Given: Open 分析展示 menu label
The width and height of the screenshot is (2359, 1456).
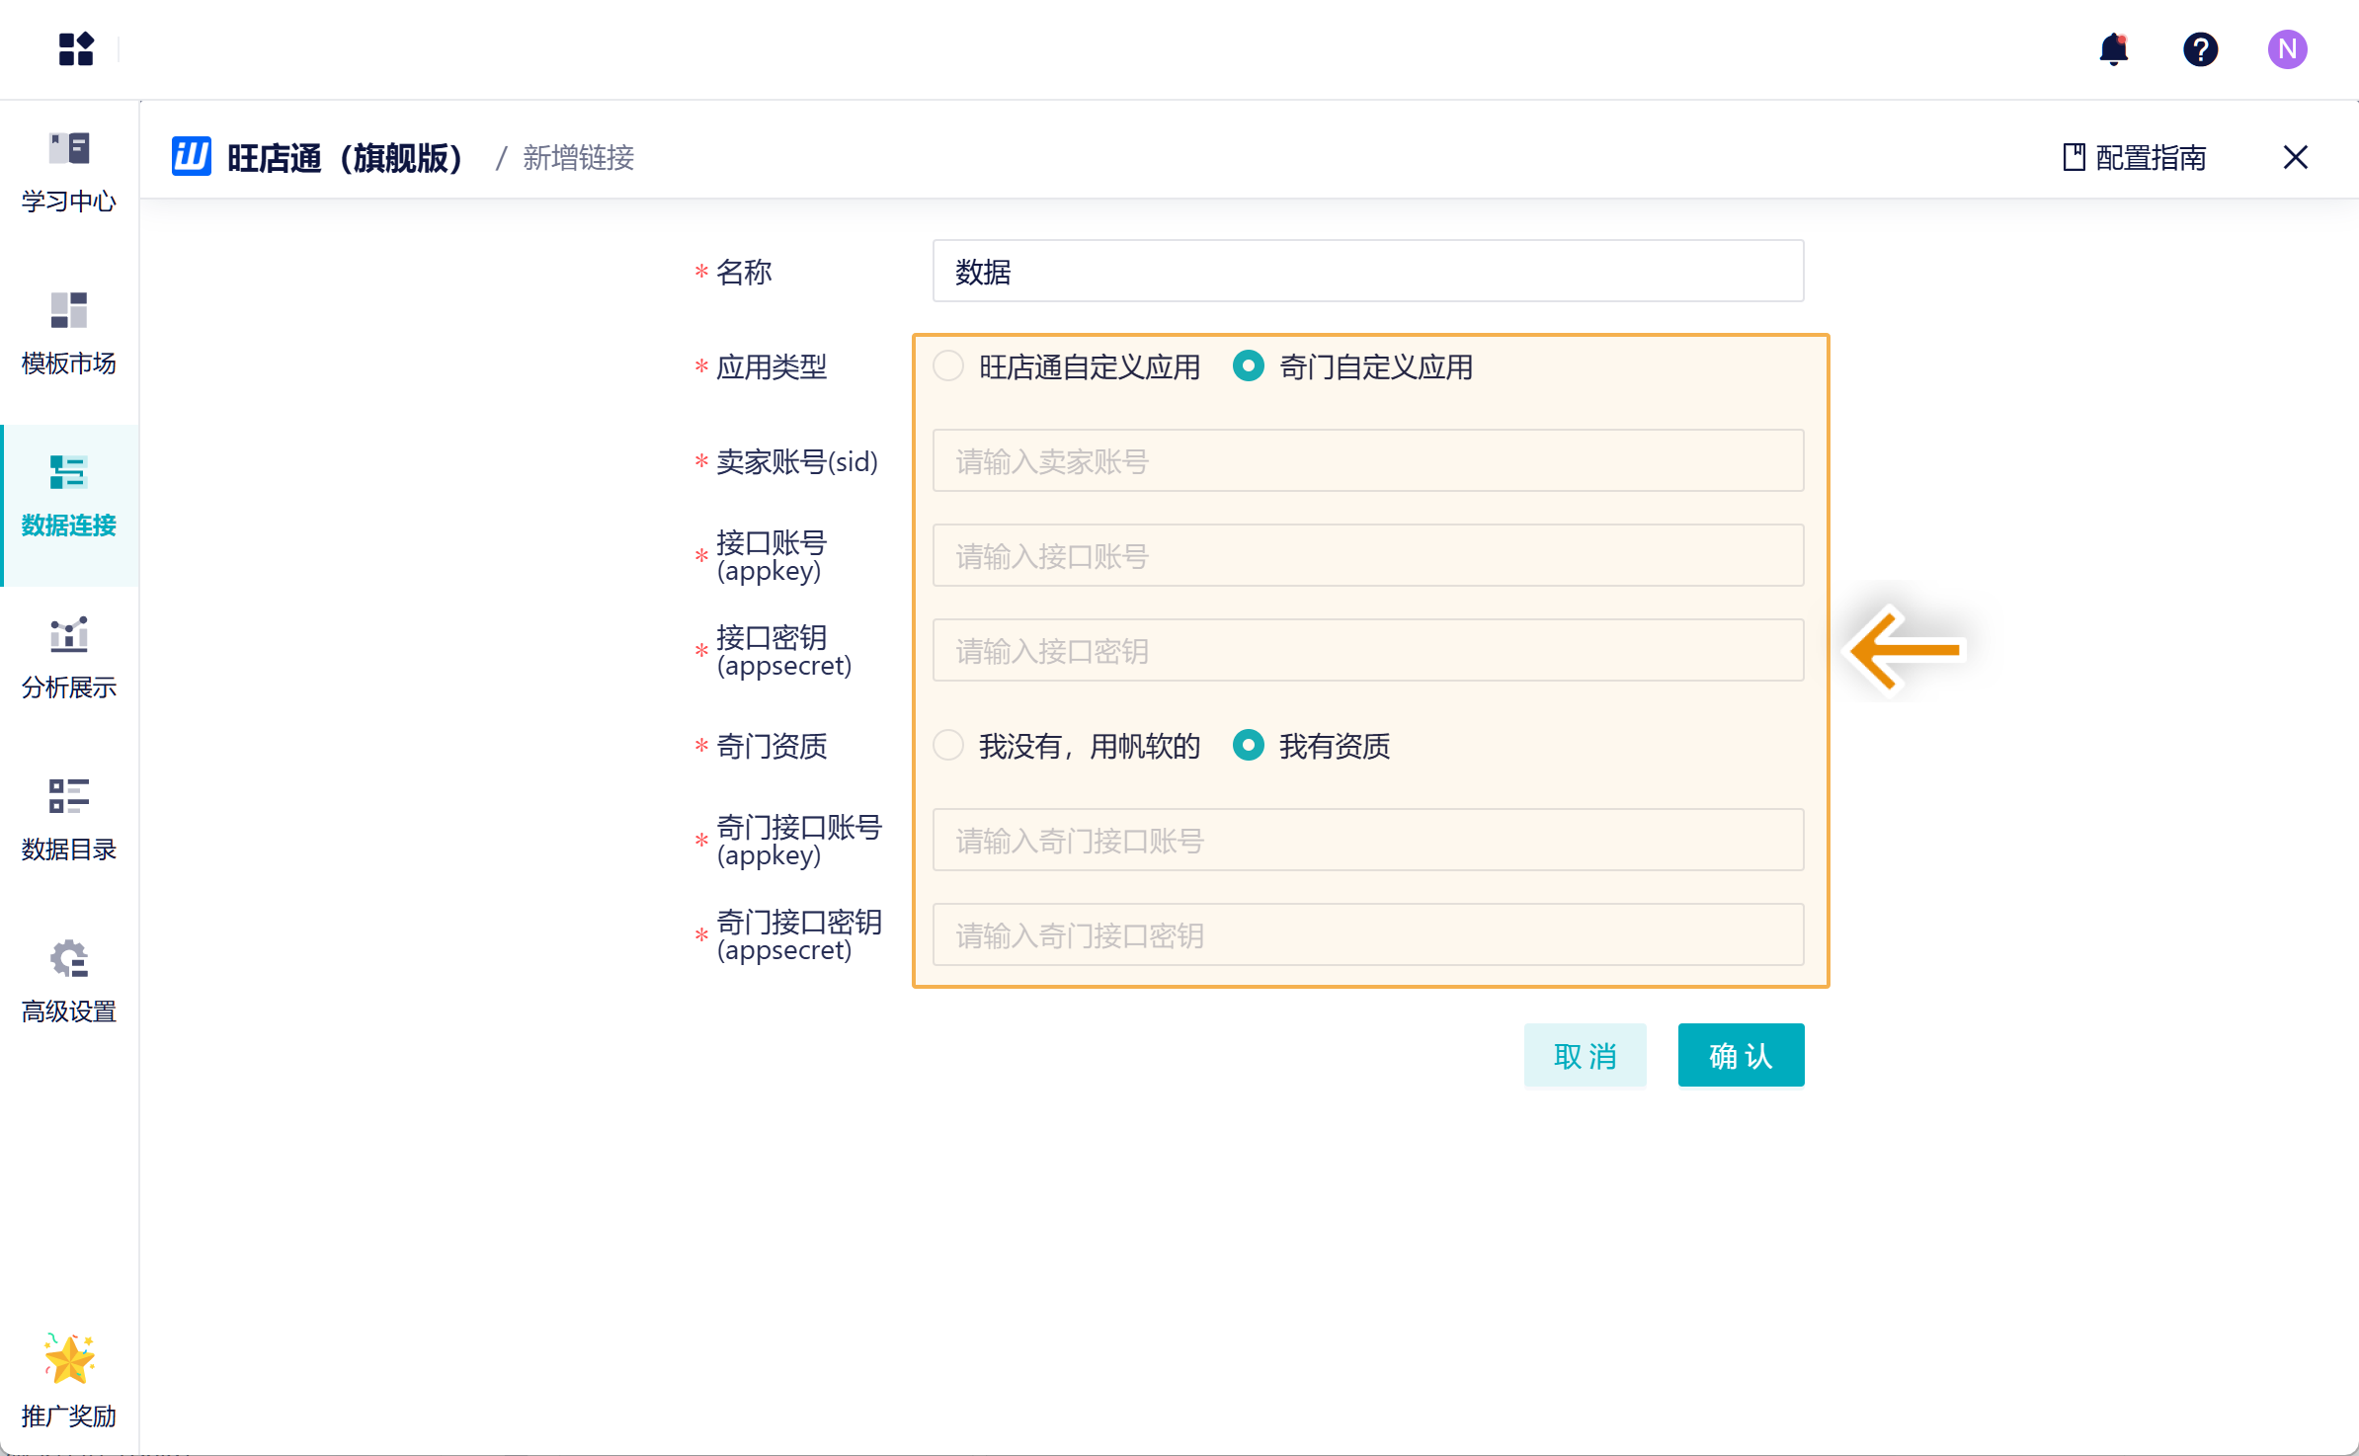Looking at the screenshot, I should tap(69, 688).
